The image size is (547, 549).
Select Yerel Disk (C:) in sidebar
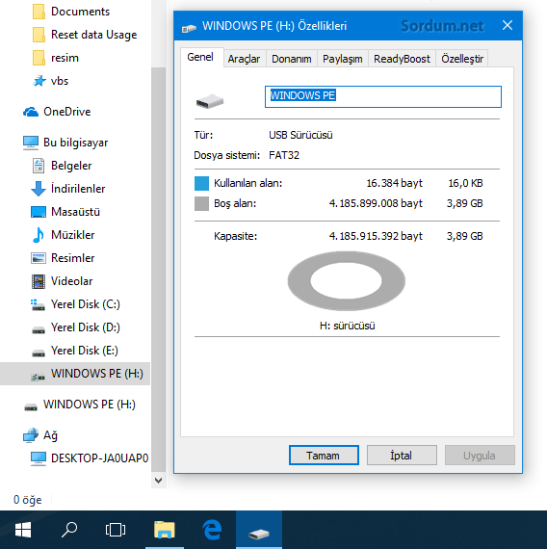click(x=75, y=304)
